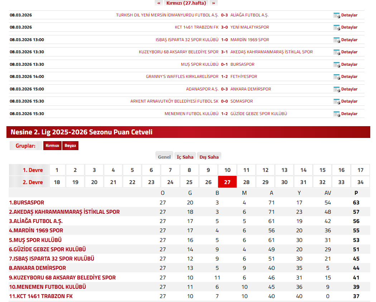Select the Kırmızı group button
The width and height of the screenshot is (376, 302).
coord(52,146)
